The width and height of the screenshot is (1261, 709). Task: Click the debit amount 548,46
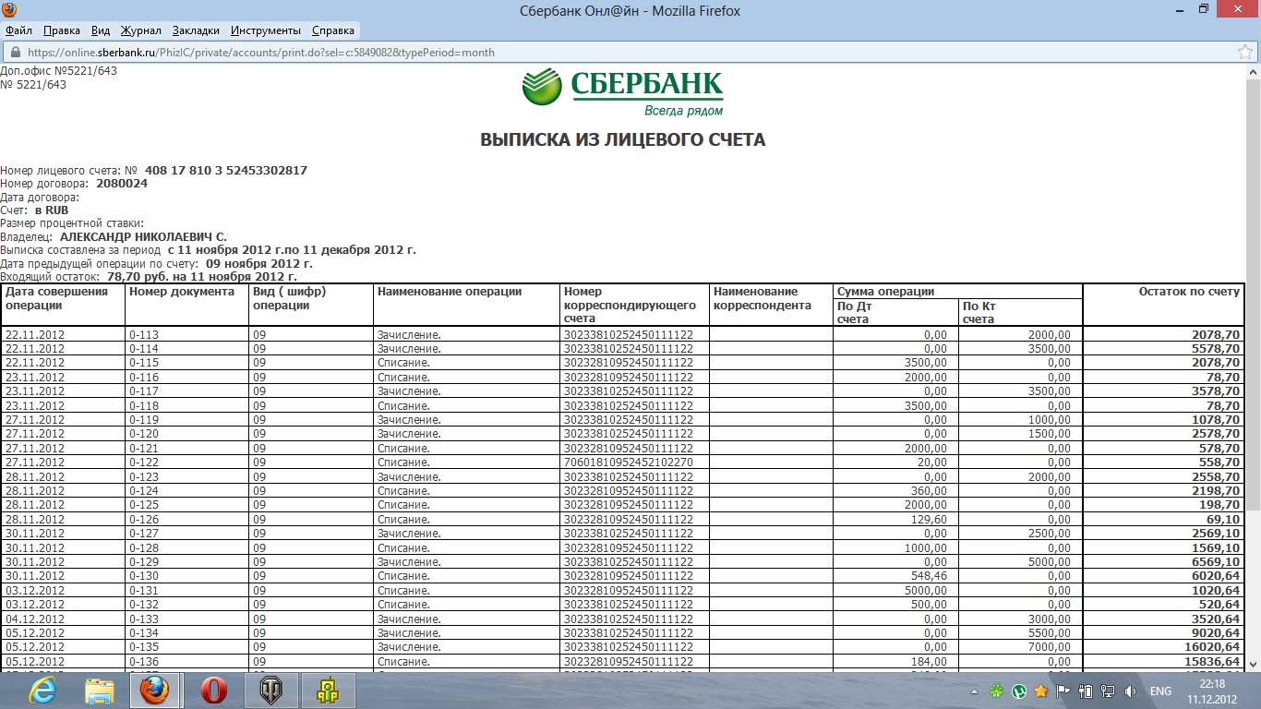point(929,576)
